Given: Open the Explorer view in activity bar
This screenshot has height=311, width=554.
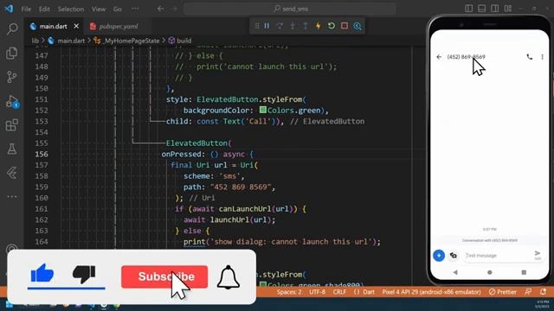Looking at the screenshot, I should [x=12, y=53].
